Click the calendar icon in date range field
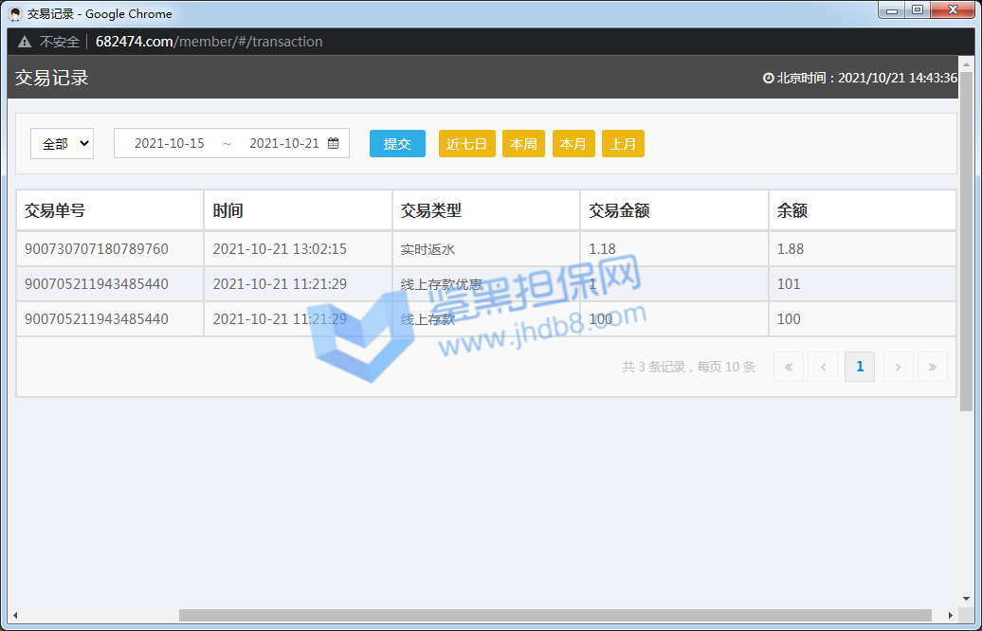982x631 pixels. tap(334, 144)
